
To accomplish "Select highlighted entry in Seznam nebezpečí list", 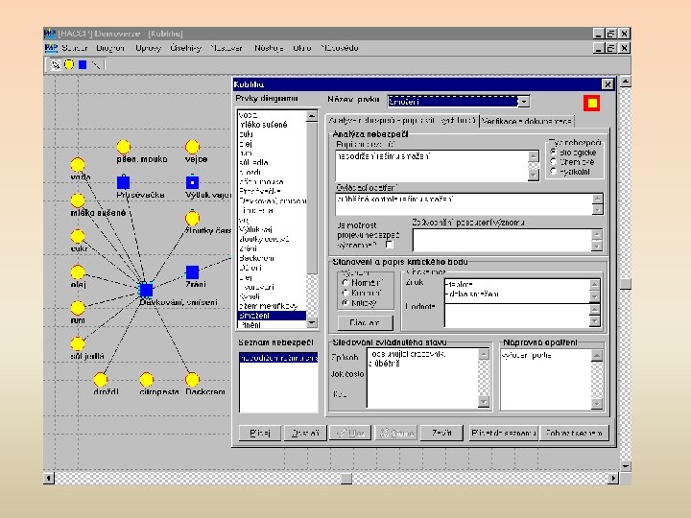I will pos(278,358).
